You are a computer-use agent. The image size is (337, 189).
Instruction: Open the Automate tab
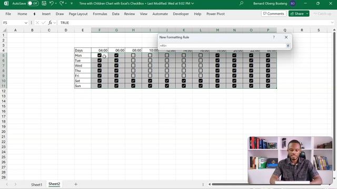[160, 14]
